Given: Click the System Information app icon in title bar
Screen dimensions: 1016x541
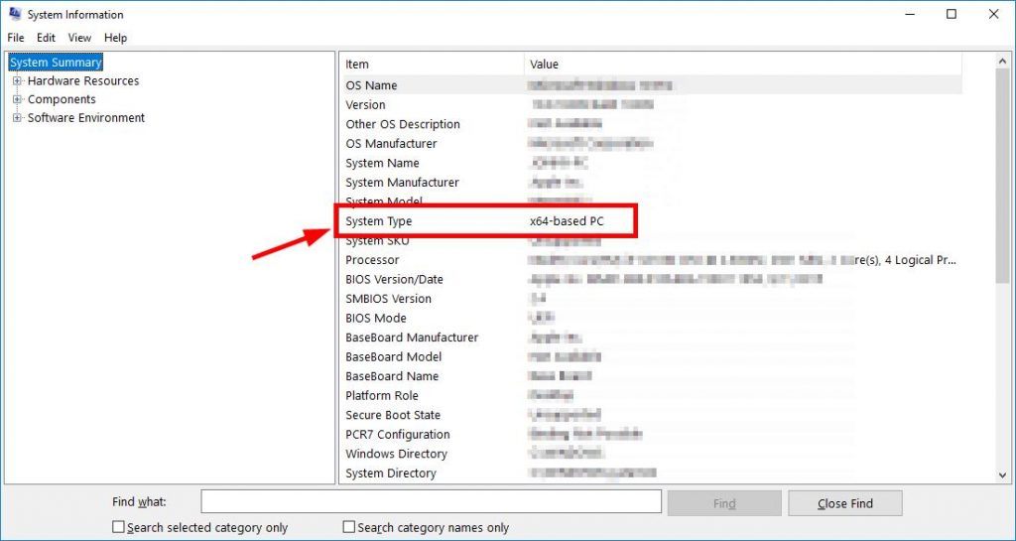Looking at the screenshot, I should click(14, 14).
